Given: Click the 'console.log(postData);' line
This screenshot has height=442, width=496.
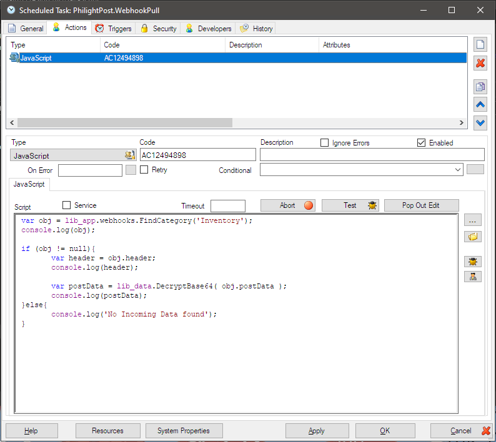Looking at the screenshot, I should (x=99, y=296).
